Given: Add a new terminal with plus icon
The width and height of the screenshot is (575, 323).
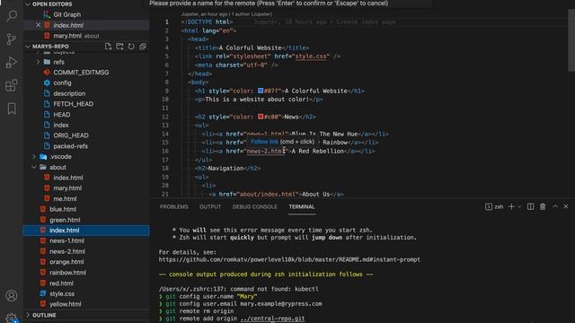Looking at the screenshot, I should click(x=511, y=206).
